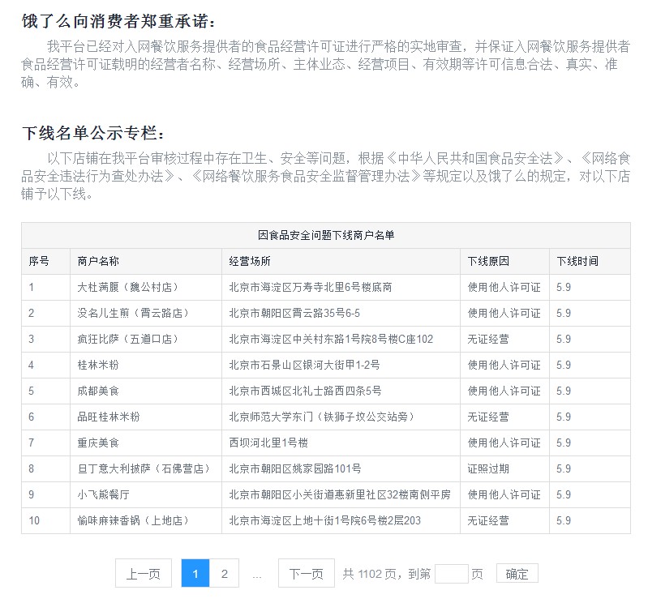This screenshot has height=603, width=648.
Task: Open page 2 of the list
Action: (225, 573)
